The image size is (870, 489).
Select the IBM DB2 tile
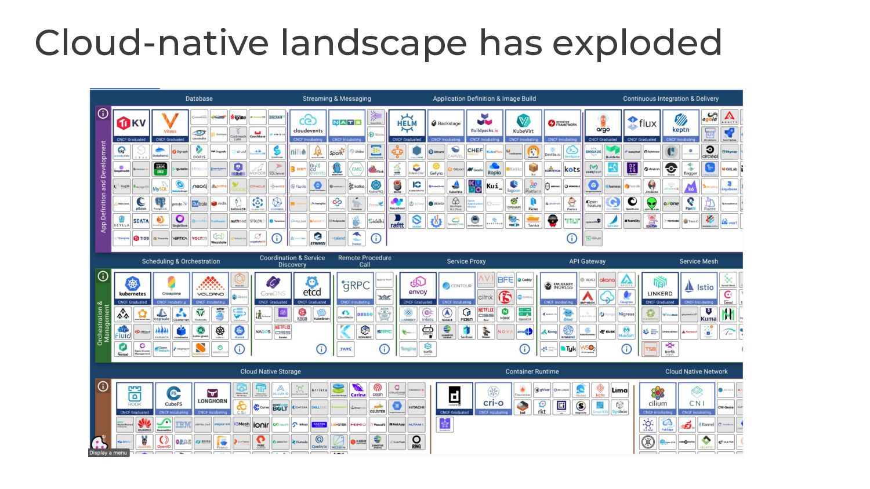click(x=160, y=169)
